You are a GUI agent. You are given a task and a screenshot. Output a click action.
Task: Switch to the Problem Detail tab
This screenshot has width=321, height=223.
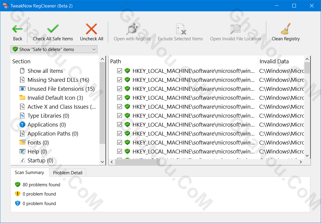(68, 173)
